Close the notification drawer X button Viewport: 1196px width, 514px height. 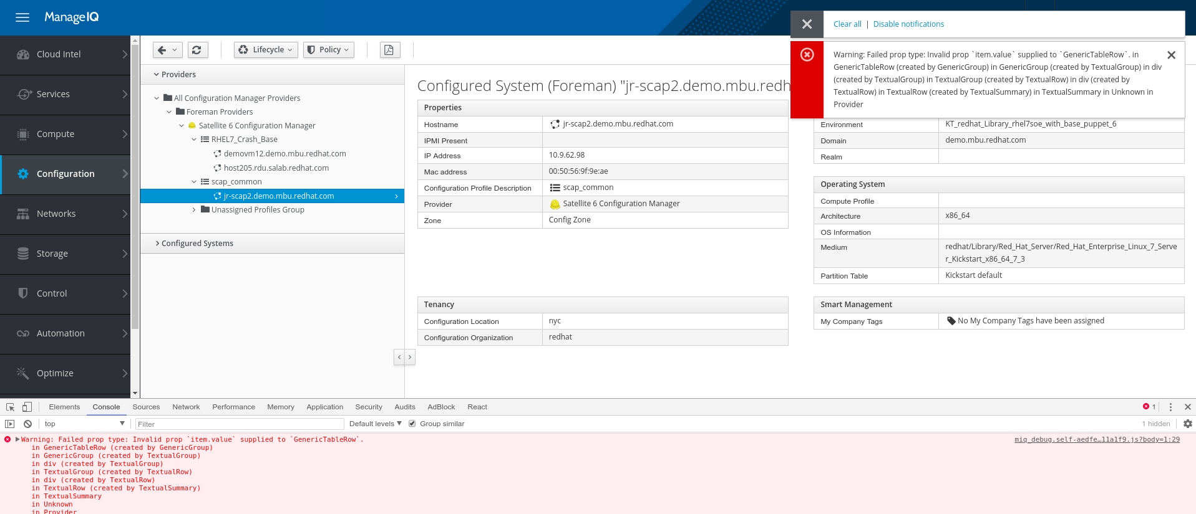tap(807, 24)
